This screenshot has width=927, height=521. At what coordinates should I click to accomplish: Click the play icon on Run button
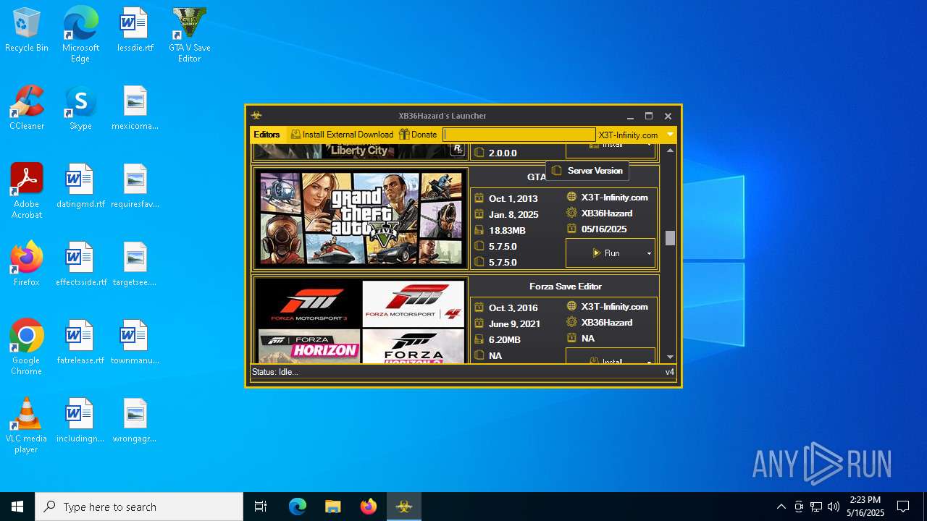(x=597, y=253)
